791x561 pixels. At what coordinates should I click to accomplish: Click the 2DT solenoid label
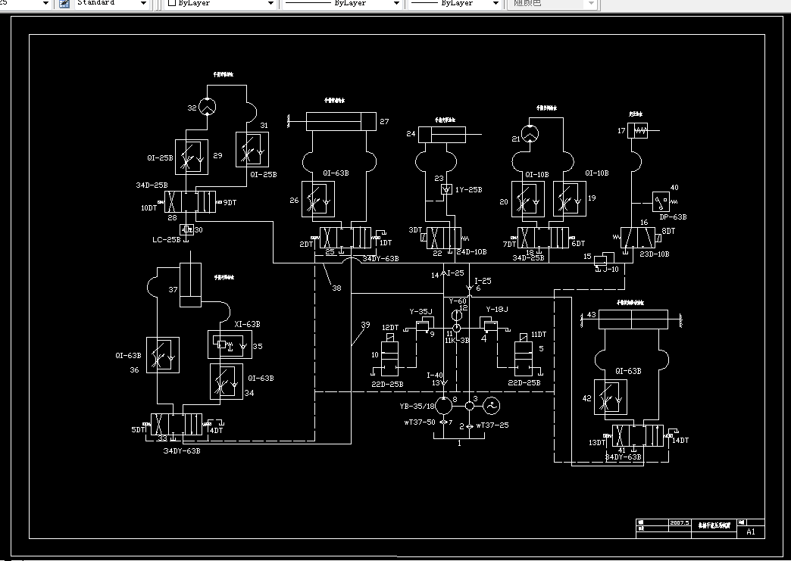306,244
